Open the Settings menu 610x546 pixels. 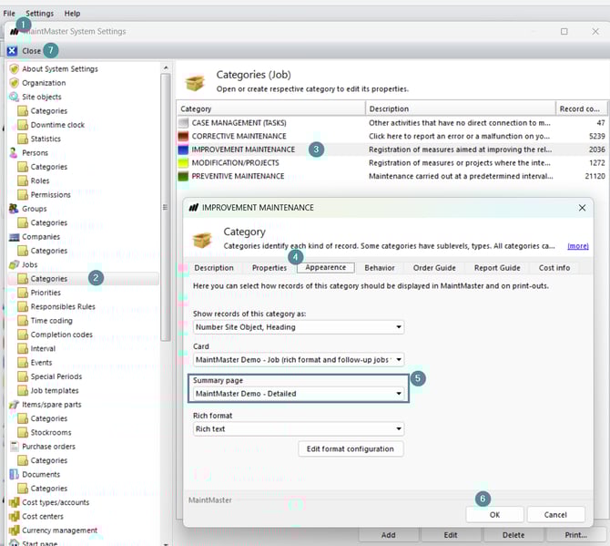pos(39,14)
